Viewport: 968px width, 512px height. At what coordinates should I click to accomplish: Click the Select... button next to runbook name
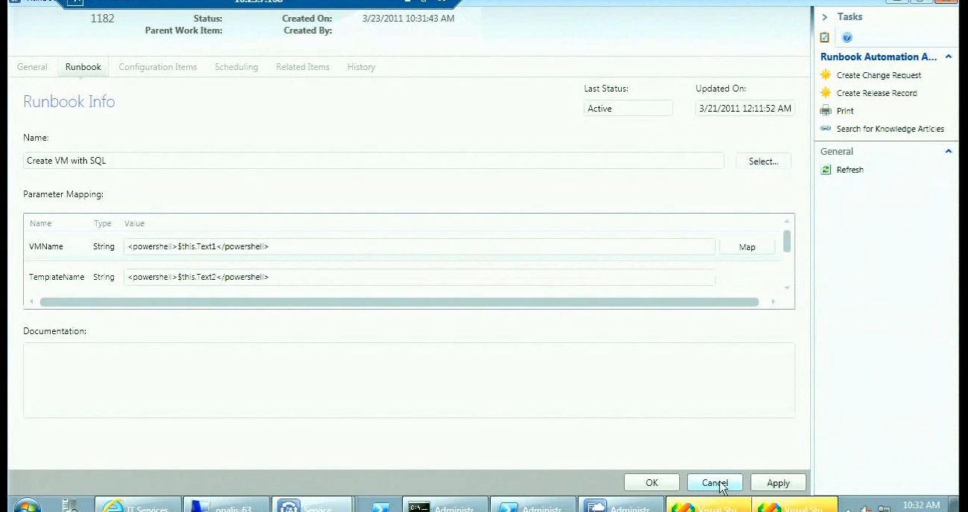point(763,161)
